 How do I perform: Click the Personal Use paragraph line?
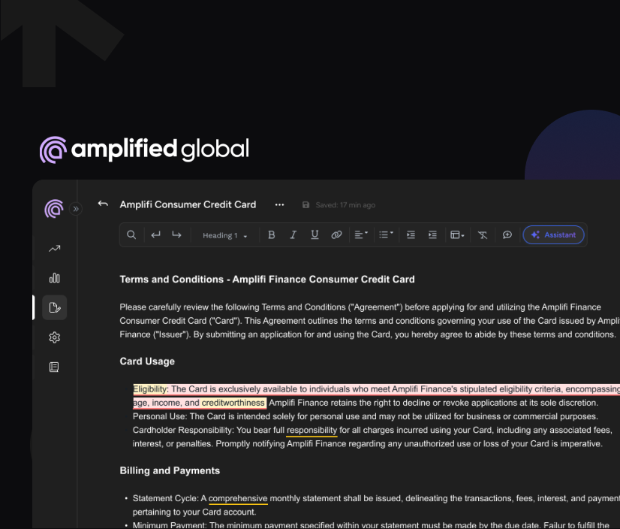click(366, 416)
